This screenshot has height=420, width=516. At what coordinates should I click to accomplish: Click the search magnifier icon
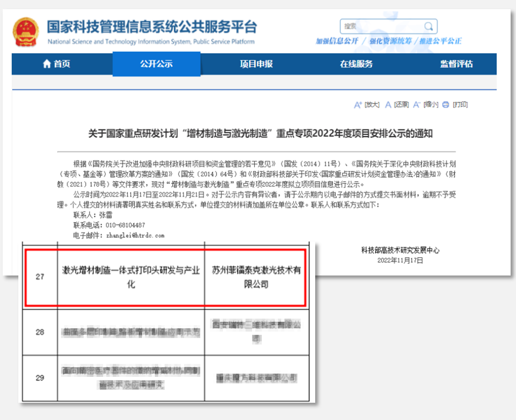click(x=428, y=26)
